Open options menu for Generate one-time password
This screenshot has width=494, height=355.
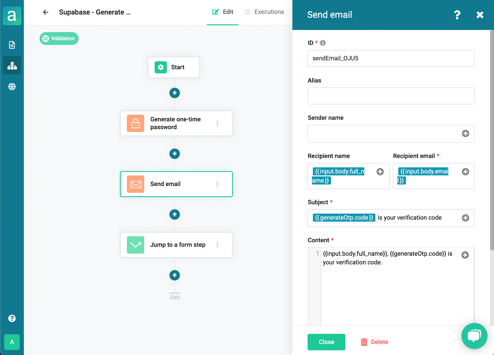click(217, 123)
